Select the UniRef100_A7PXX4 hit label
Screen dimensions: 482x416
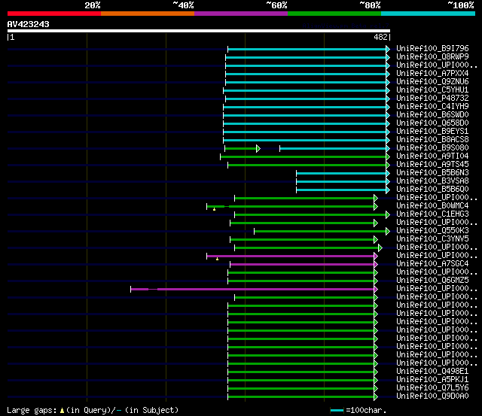(432, 74)
